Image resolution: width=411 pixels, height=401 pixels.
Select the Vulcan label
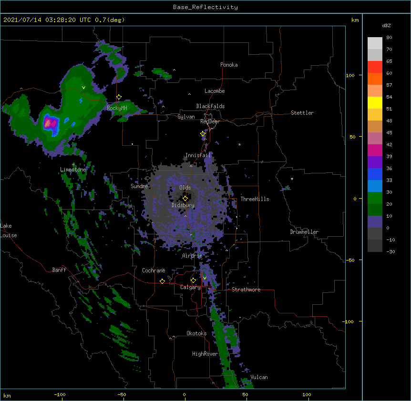pyautogui.click(x=259, y=377)
